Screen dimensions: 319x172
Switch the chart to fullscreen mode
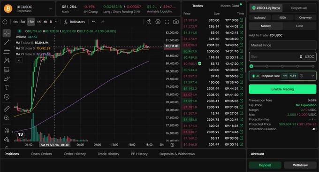[x=167, y=22]
